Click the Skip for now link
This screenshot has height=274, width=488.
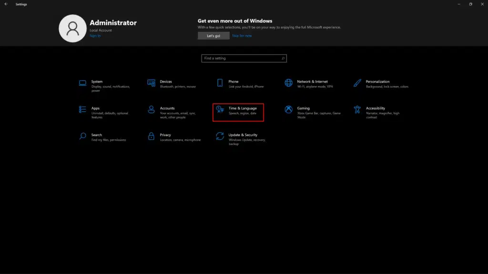[x=242, y=36]
